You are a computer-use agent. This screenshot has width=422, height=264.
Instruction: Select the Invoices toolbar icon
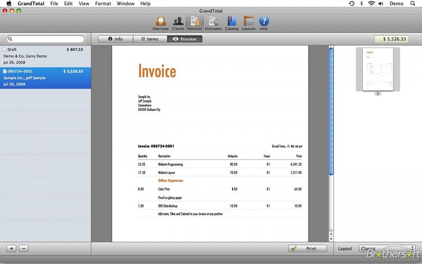click(195, 22)
